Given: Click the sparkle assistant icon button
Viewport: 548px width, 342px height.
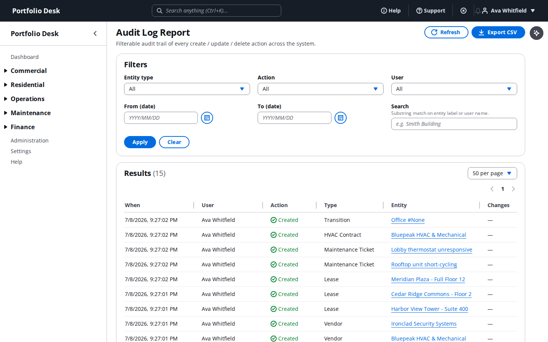Looking at the screenshot, I should pyautogui.click(x=537, y=33).
